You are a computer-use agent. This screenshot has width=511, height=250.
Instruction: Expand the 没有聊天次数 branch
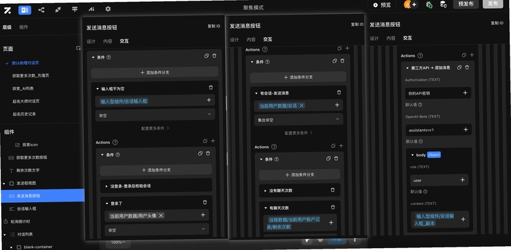pyautogui.click(x=265, y=191)
